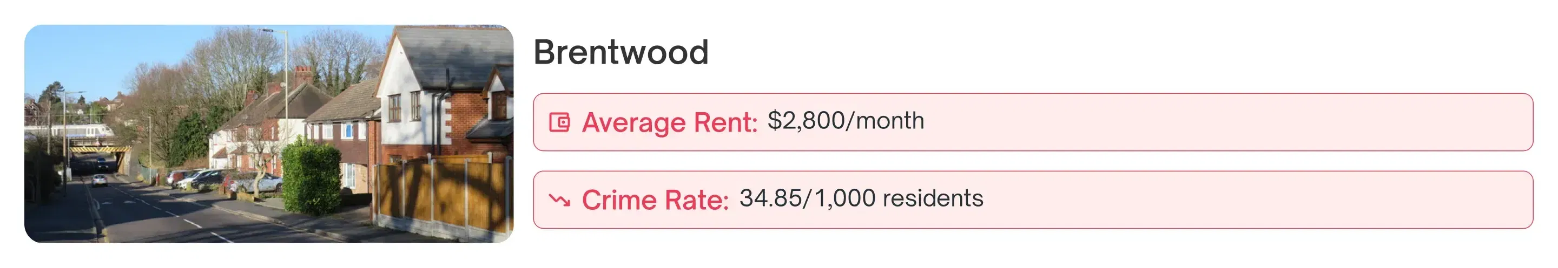The height and width of the screenshot is (268, 1558).
Task: Click the car driving on the road
Action: 99,180
